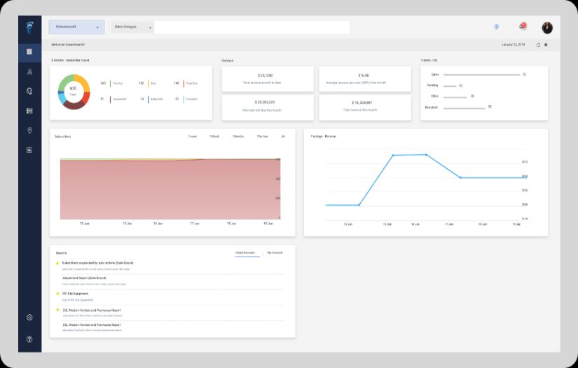Switch to My Favourite tab
The image size is (578, 368).
coord(275,253)
